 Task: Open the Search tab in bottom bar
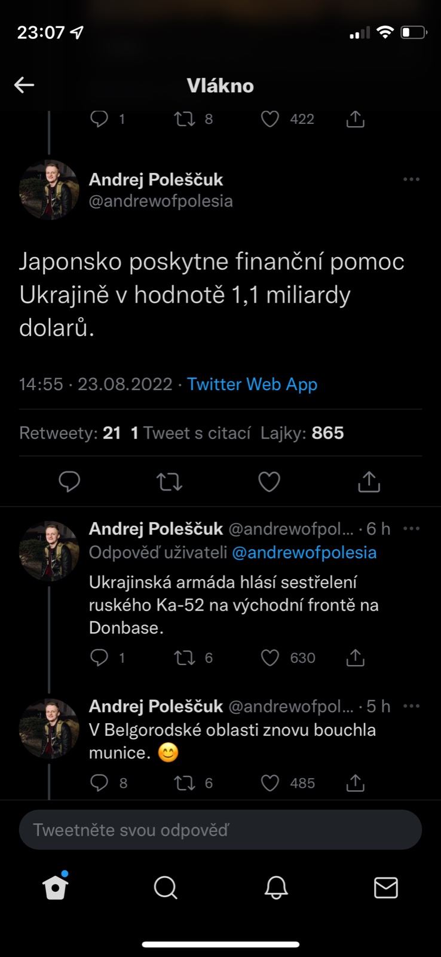pyautogui.click(x=166, y=888)
